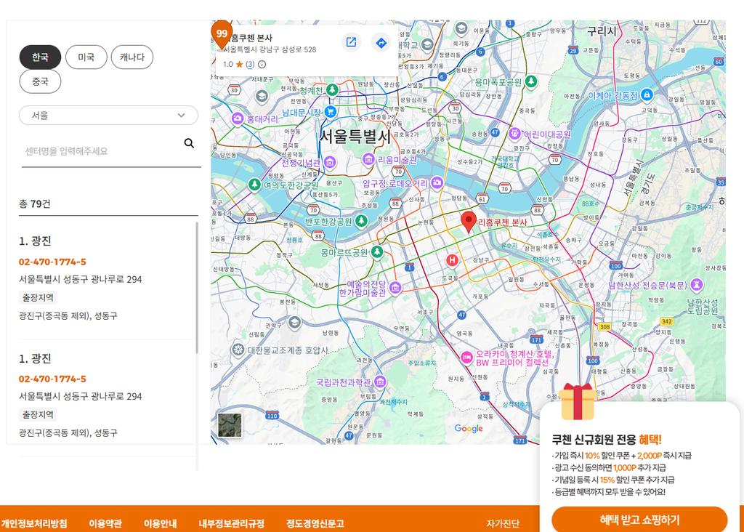744x532 pixels.
Task: Click the 오라카이 청계산 호텔 marker
Action: (466, 358)
